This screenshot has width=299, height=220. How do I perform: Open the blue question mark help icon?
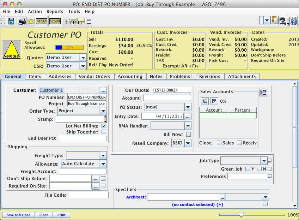point(294,21)
